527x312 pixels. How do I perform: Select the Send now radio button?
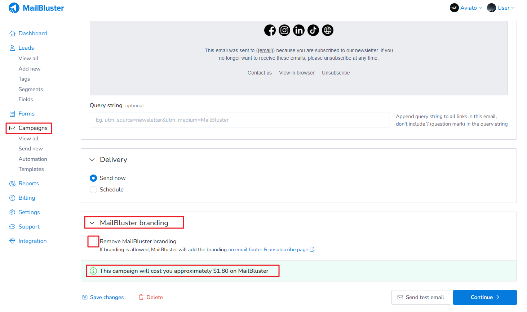(93, 178)
